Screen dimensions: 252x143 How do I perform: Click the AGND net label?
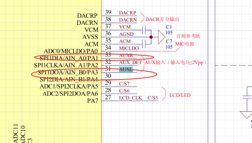126,34
